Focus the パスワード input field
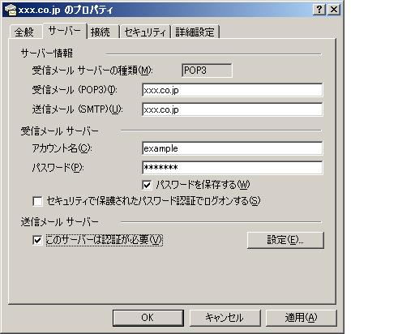Viewport: 415px width, 334px height. tap(233, 168)
